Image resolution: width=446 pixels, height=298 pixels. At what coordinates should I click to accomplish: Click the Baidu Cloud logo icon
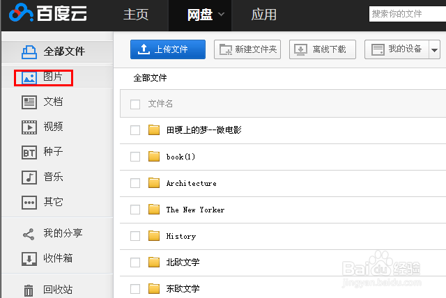(x=21, y=13)
